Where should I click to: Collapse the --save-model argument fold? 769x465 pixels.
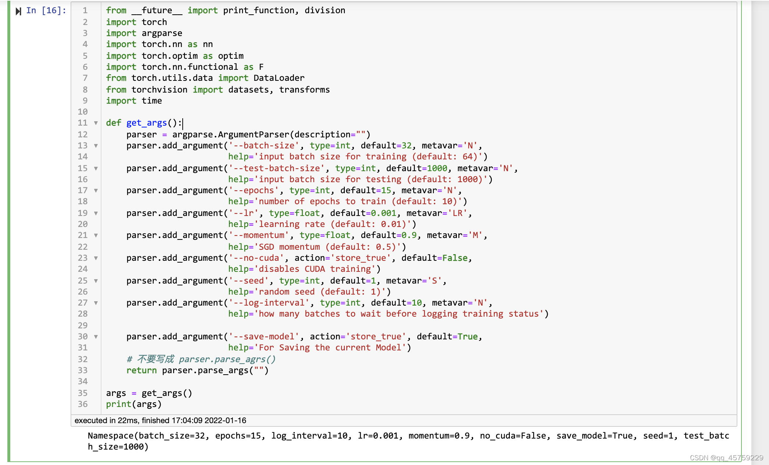click(96, 337)
